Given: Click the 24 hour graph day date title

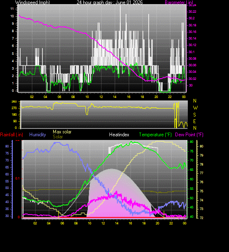Looking at the screenshot, I should (110, 2).
